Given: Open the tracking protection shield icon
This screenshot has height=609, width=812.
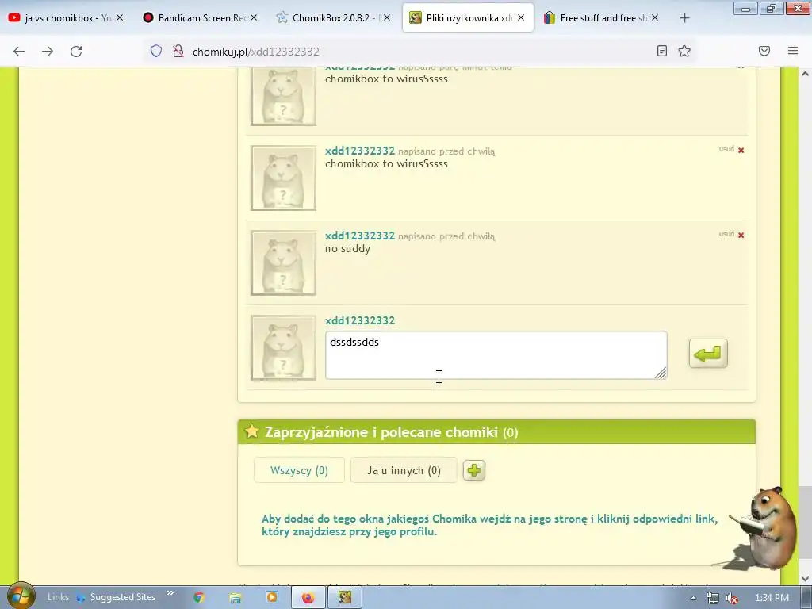Looking at the screenshot, I should pos(156,52).
